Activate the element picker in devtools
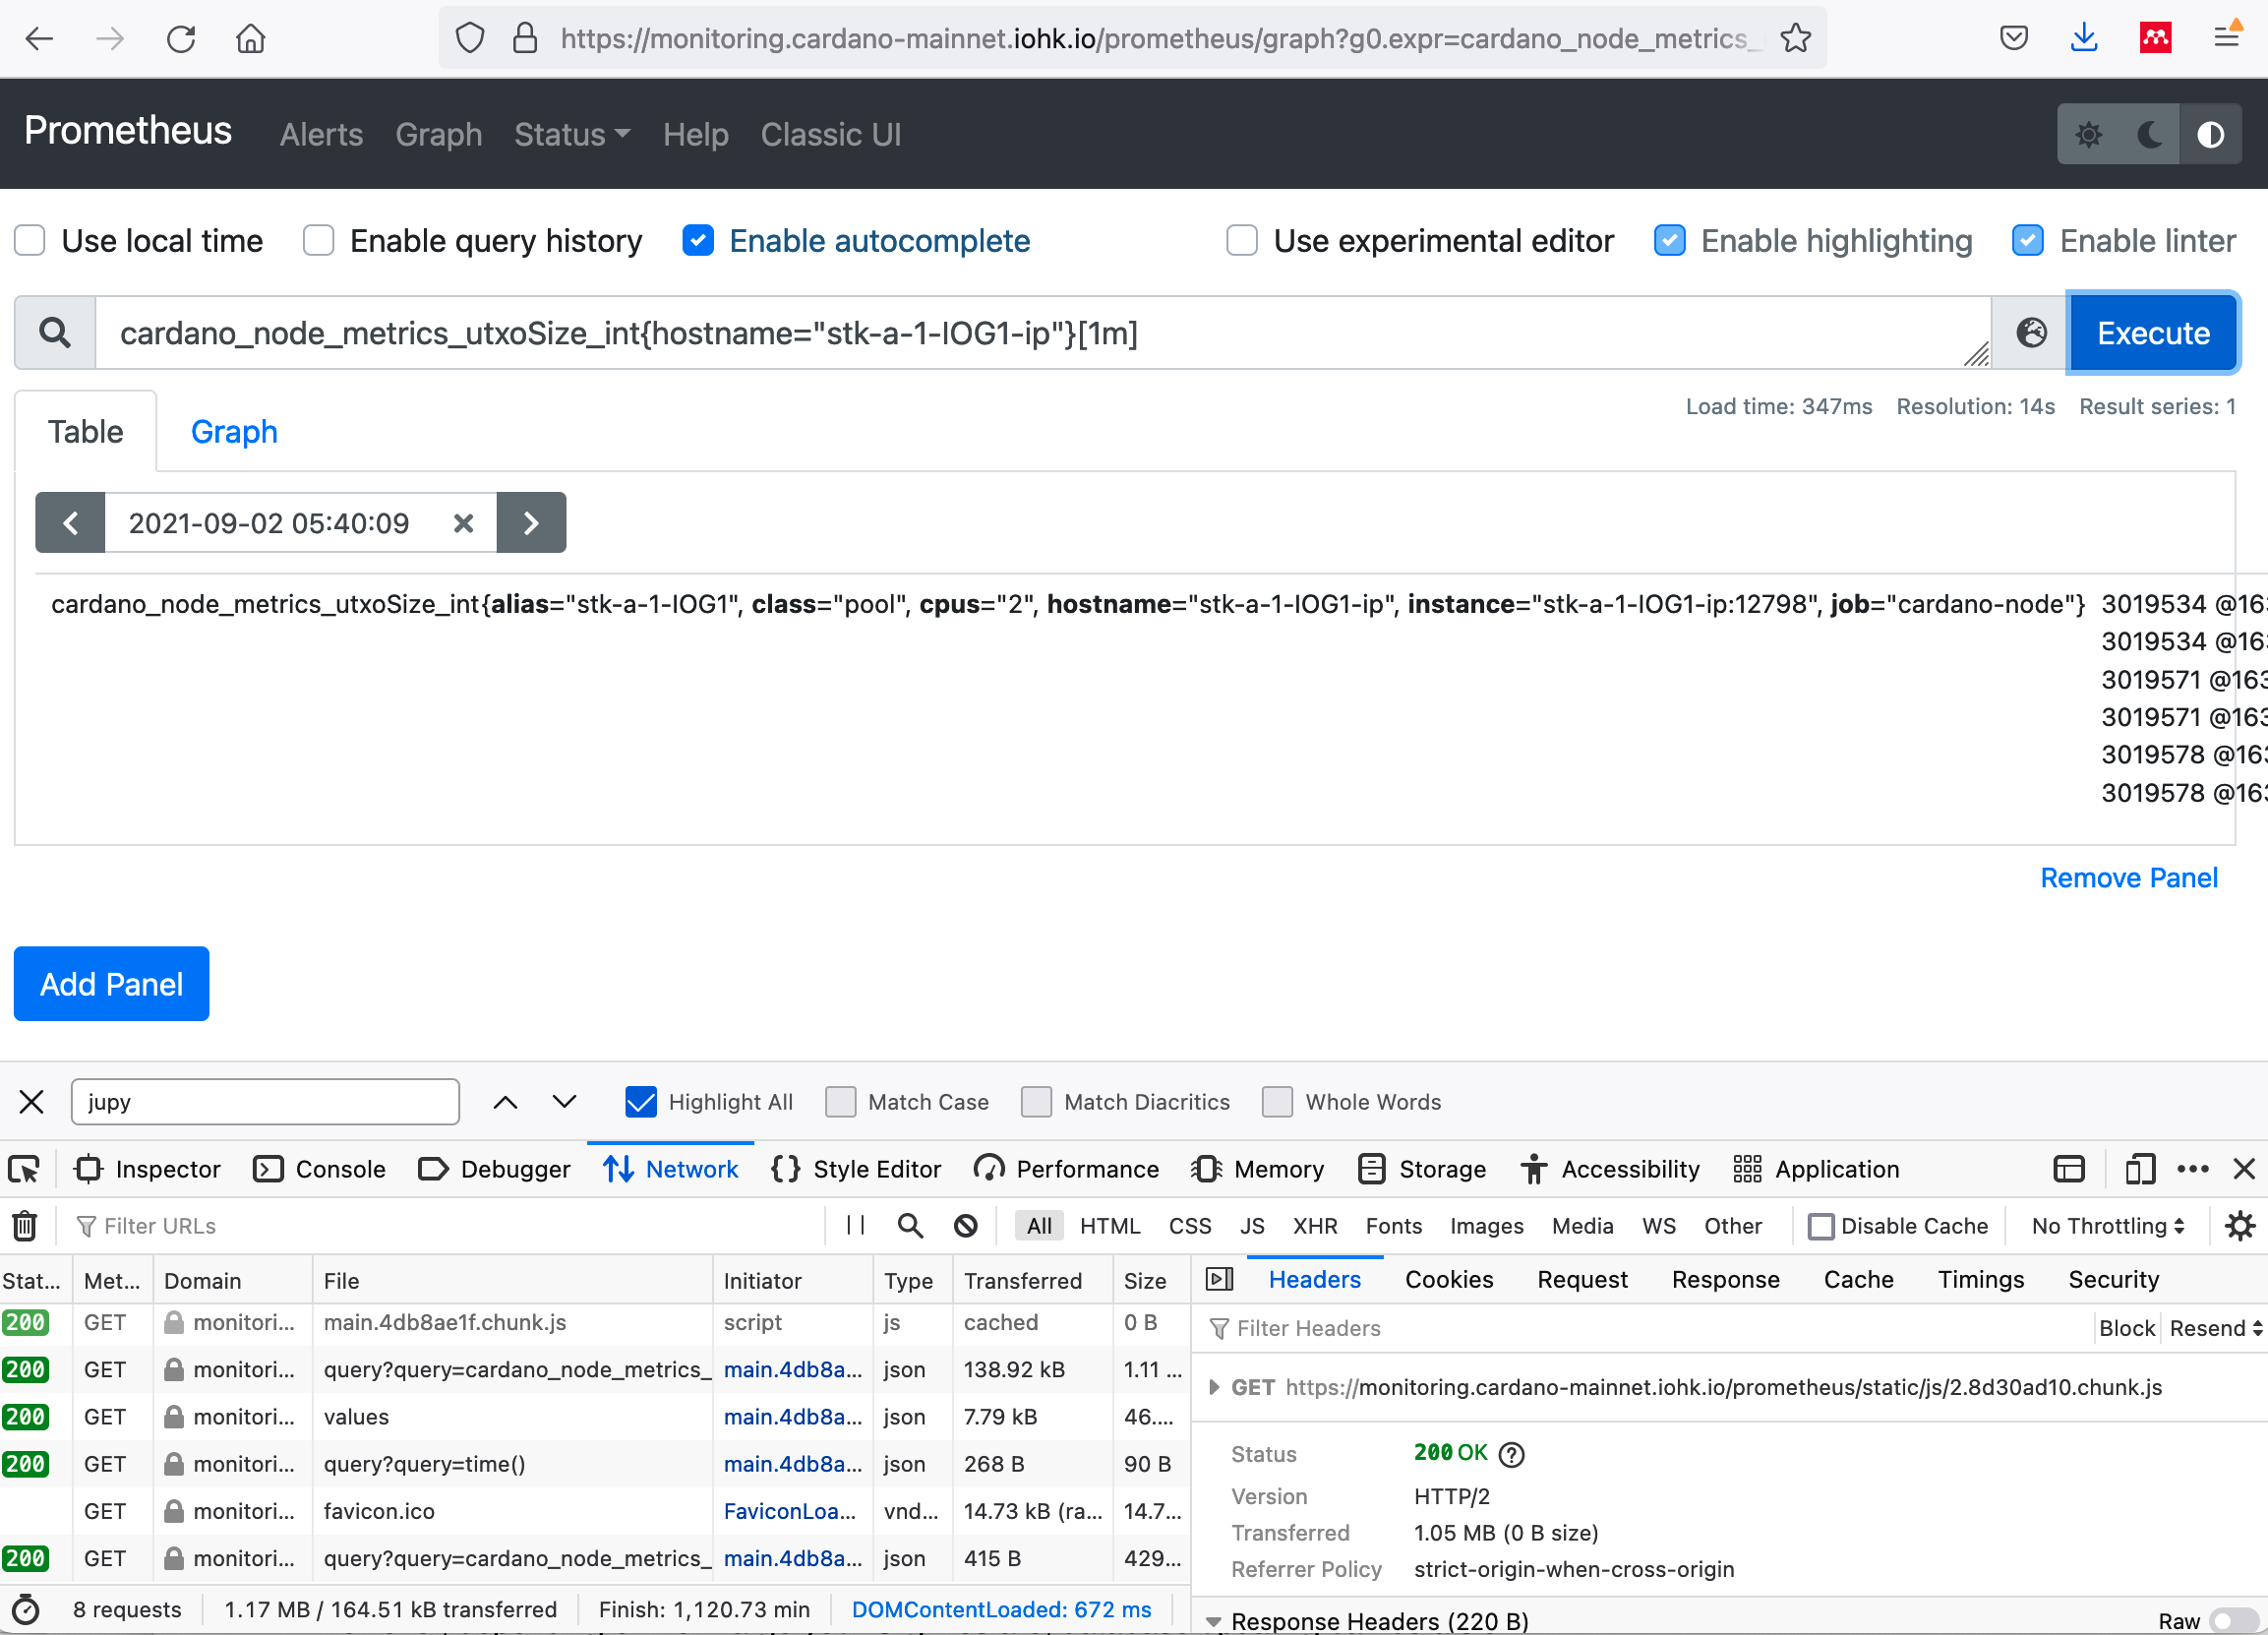The height and width of the screenshot is (1635, 2268). point(24,1169)
